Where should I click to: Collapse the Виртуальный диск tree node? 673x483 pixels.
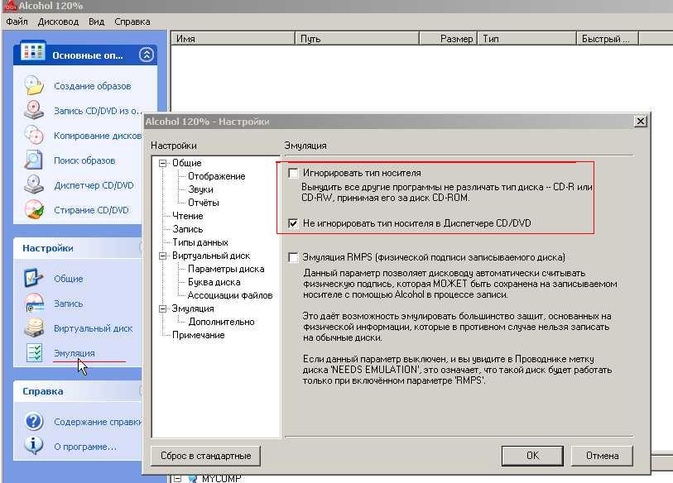point(163,256)
